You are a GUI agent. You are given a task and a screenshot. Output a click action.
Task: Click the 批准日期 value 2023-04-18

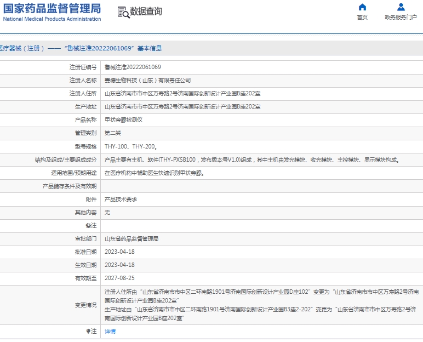pos(119,252)
